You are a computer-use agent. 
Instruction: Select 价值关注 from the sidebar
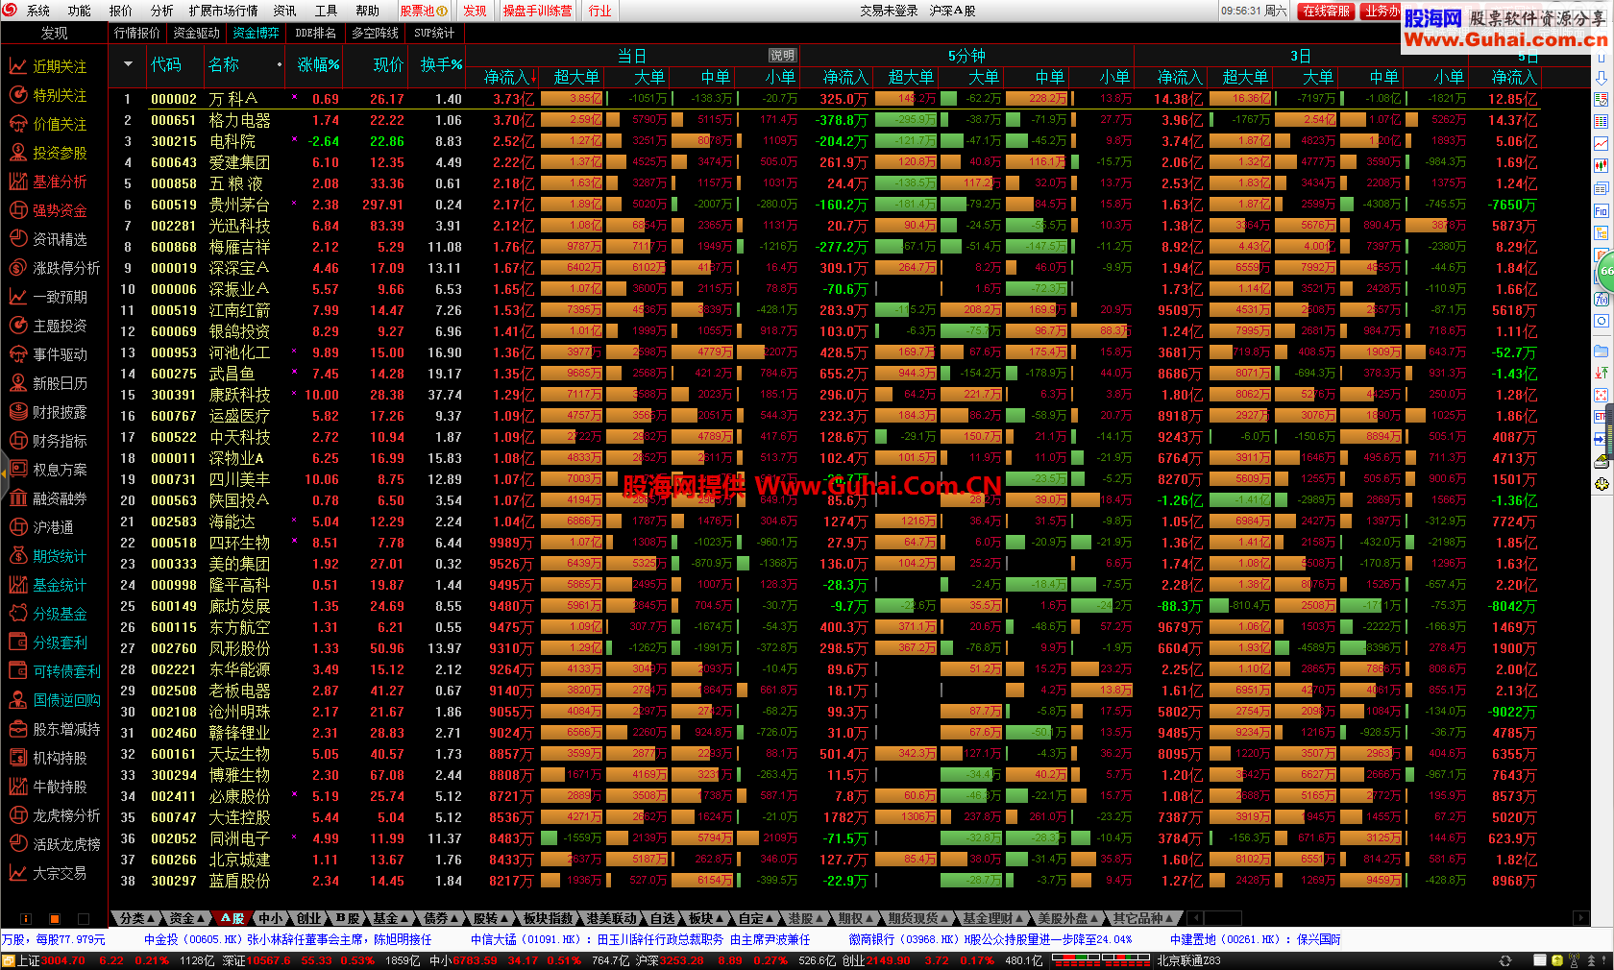tap(48, 124)
